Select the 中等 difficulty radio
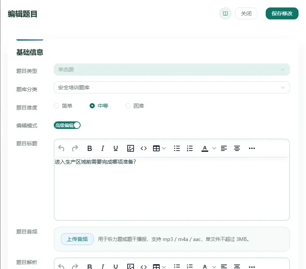306x269 pixels. pos(92,106)
